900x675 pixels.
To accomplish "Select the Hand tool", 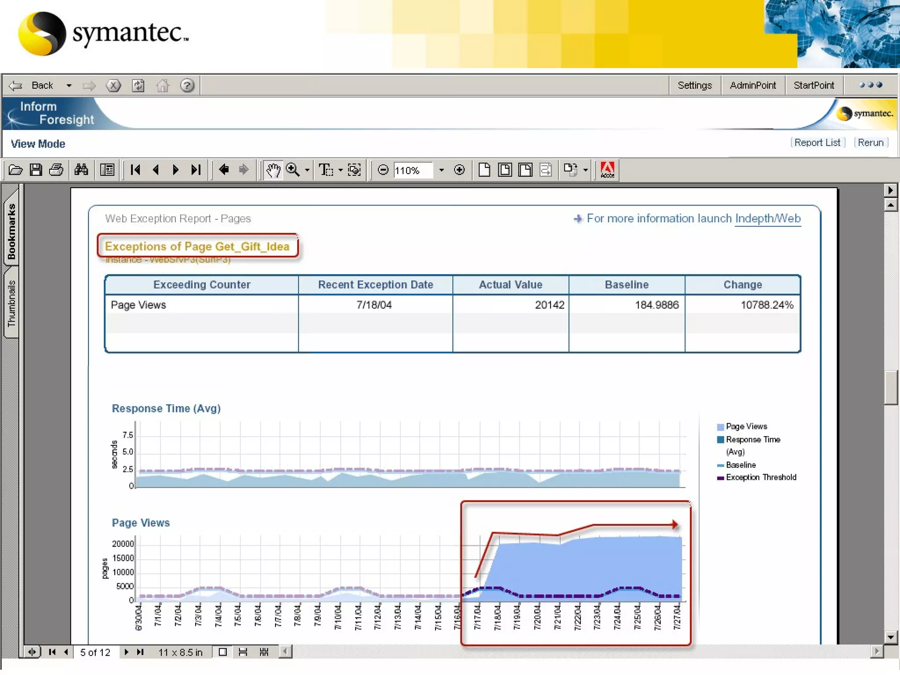I will point(273,170).
